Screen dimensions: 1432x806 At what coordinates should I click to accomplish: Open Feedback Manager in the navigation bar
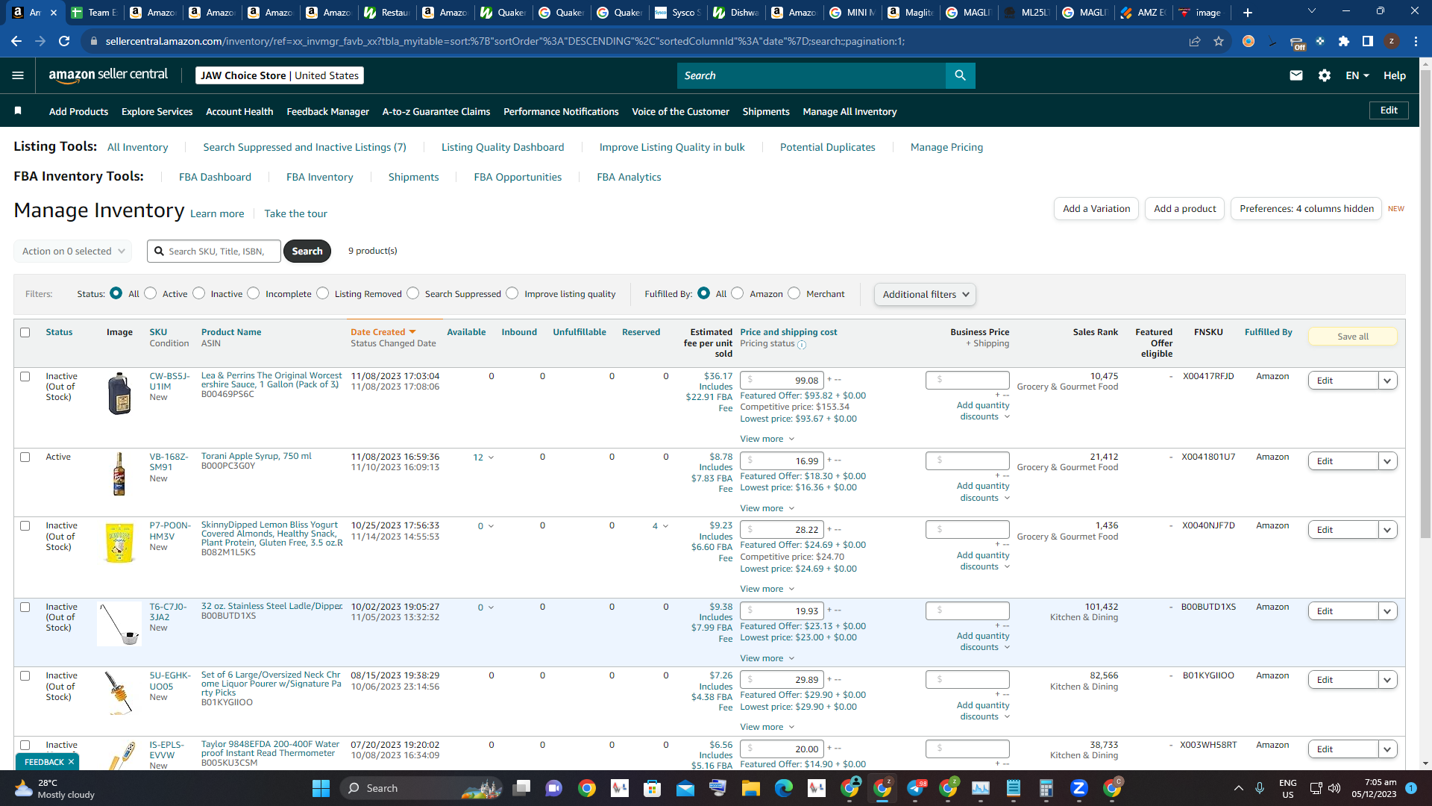coord(327,111)
